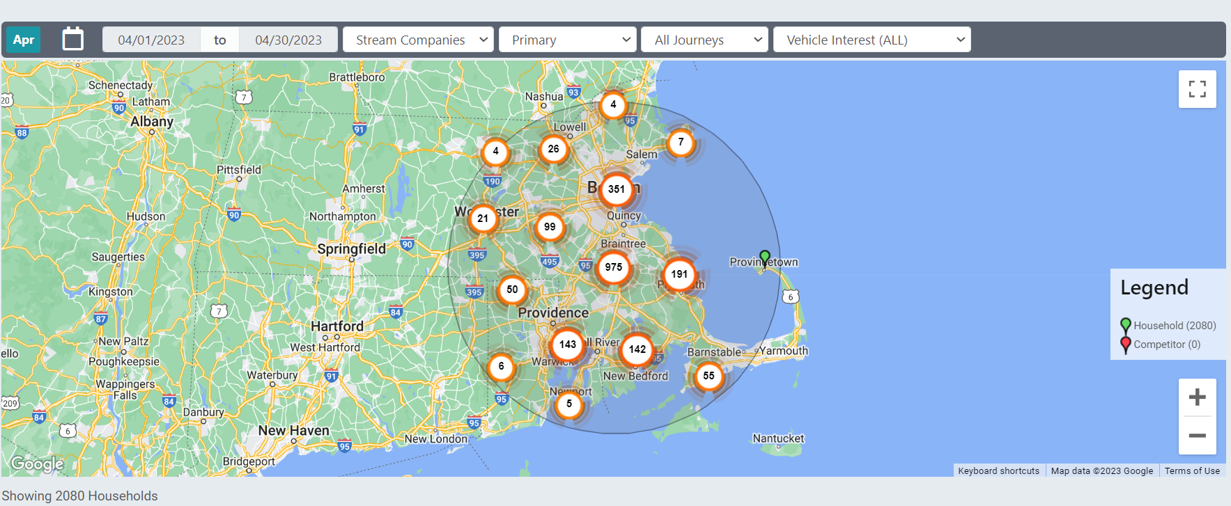Click the 55 cluster near Barnstable
The width and height of the screenshot is (1231, 506).
pyautogui.click(x=709, y=377)
